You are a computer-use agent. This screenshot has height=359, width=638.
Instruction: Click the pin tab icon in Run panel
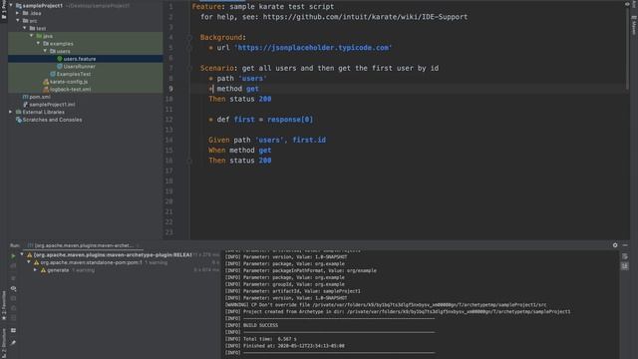[13, 343]
